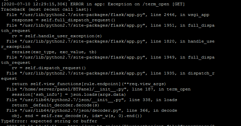Click 'rv = self.handle_user_exception(e)' line

(57, 36)
